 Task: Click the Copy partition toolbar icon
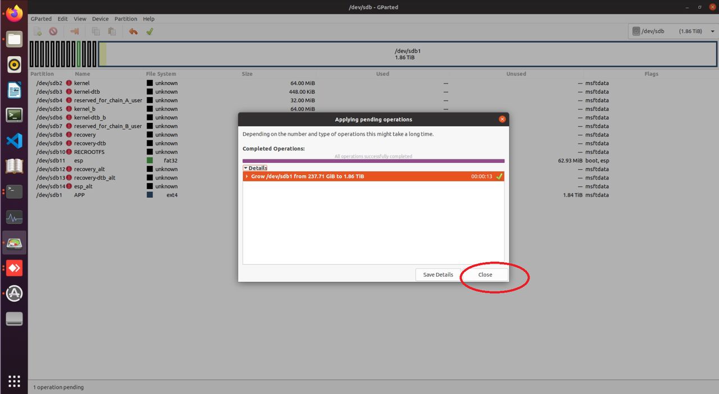96,31
